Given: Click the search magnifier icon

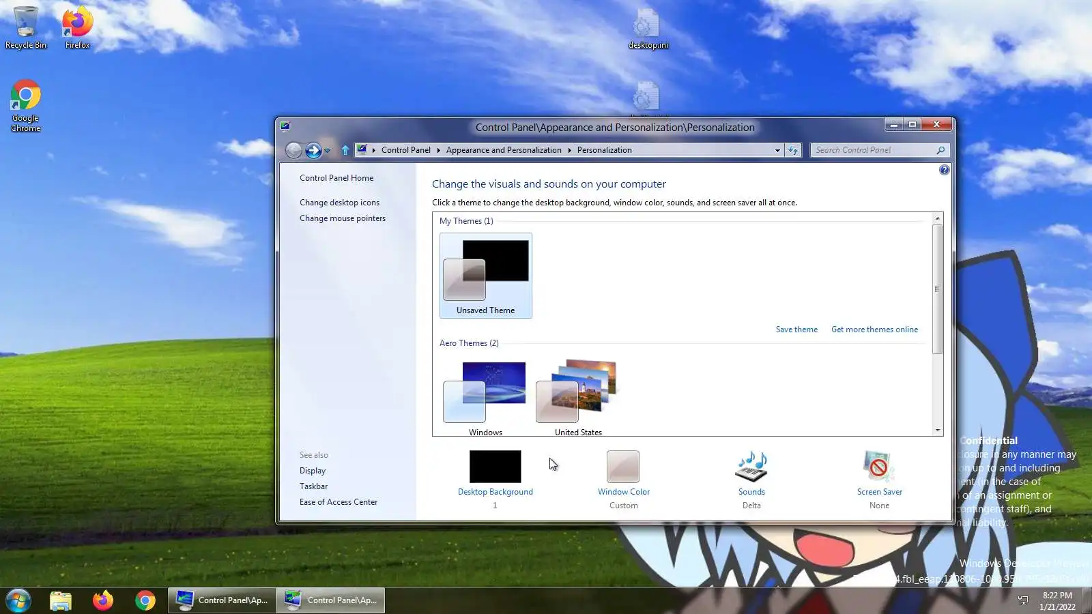Looking at the screenshot, I should [x=940, y=150].
